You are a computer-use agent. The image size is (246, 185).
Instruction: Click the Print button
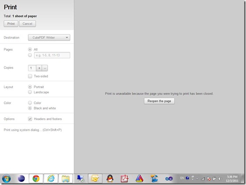tap(11, 24)
